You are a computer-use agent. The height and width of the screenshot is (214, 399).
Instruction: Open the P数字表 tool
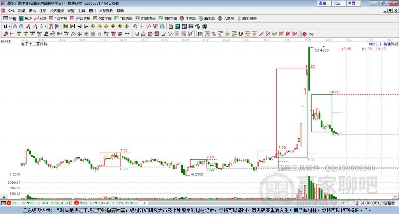[102, 19]
